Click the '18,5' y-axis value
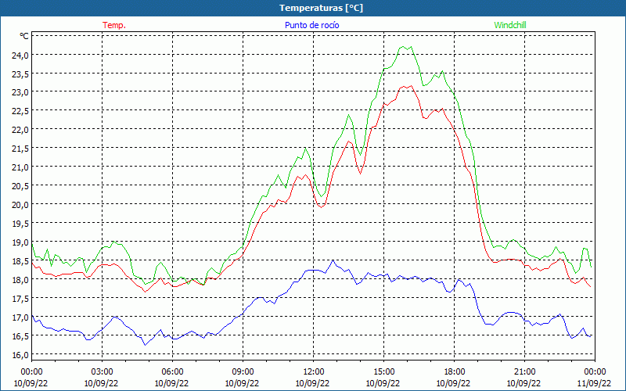Image resolution: width=626 pixels, height=391 pixels. (x=20, y=261)
